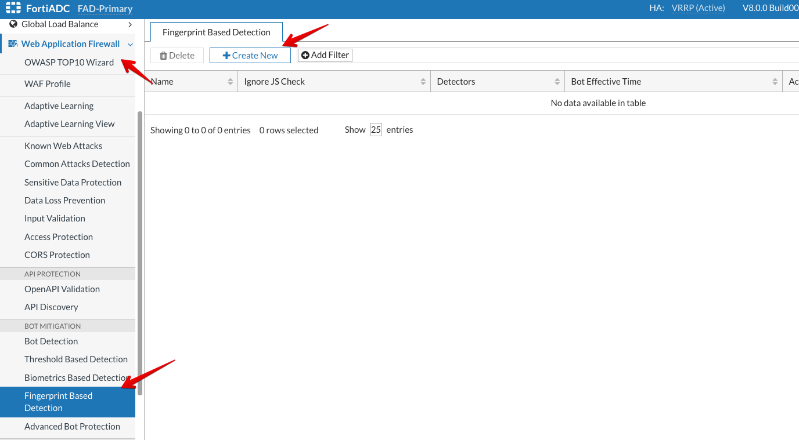This screenshot has height=440, width=799.
Task: Click the sidebar vertical scrollbar
Action: pyautogui.click(x=139, y=249)
